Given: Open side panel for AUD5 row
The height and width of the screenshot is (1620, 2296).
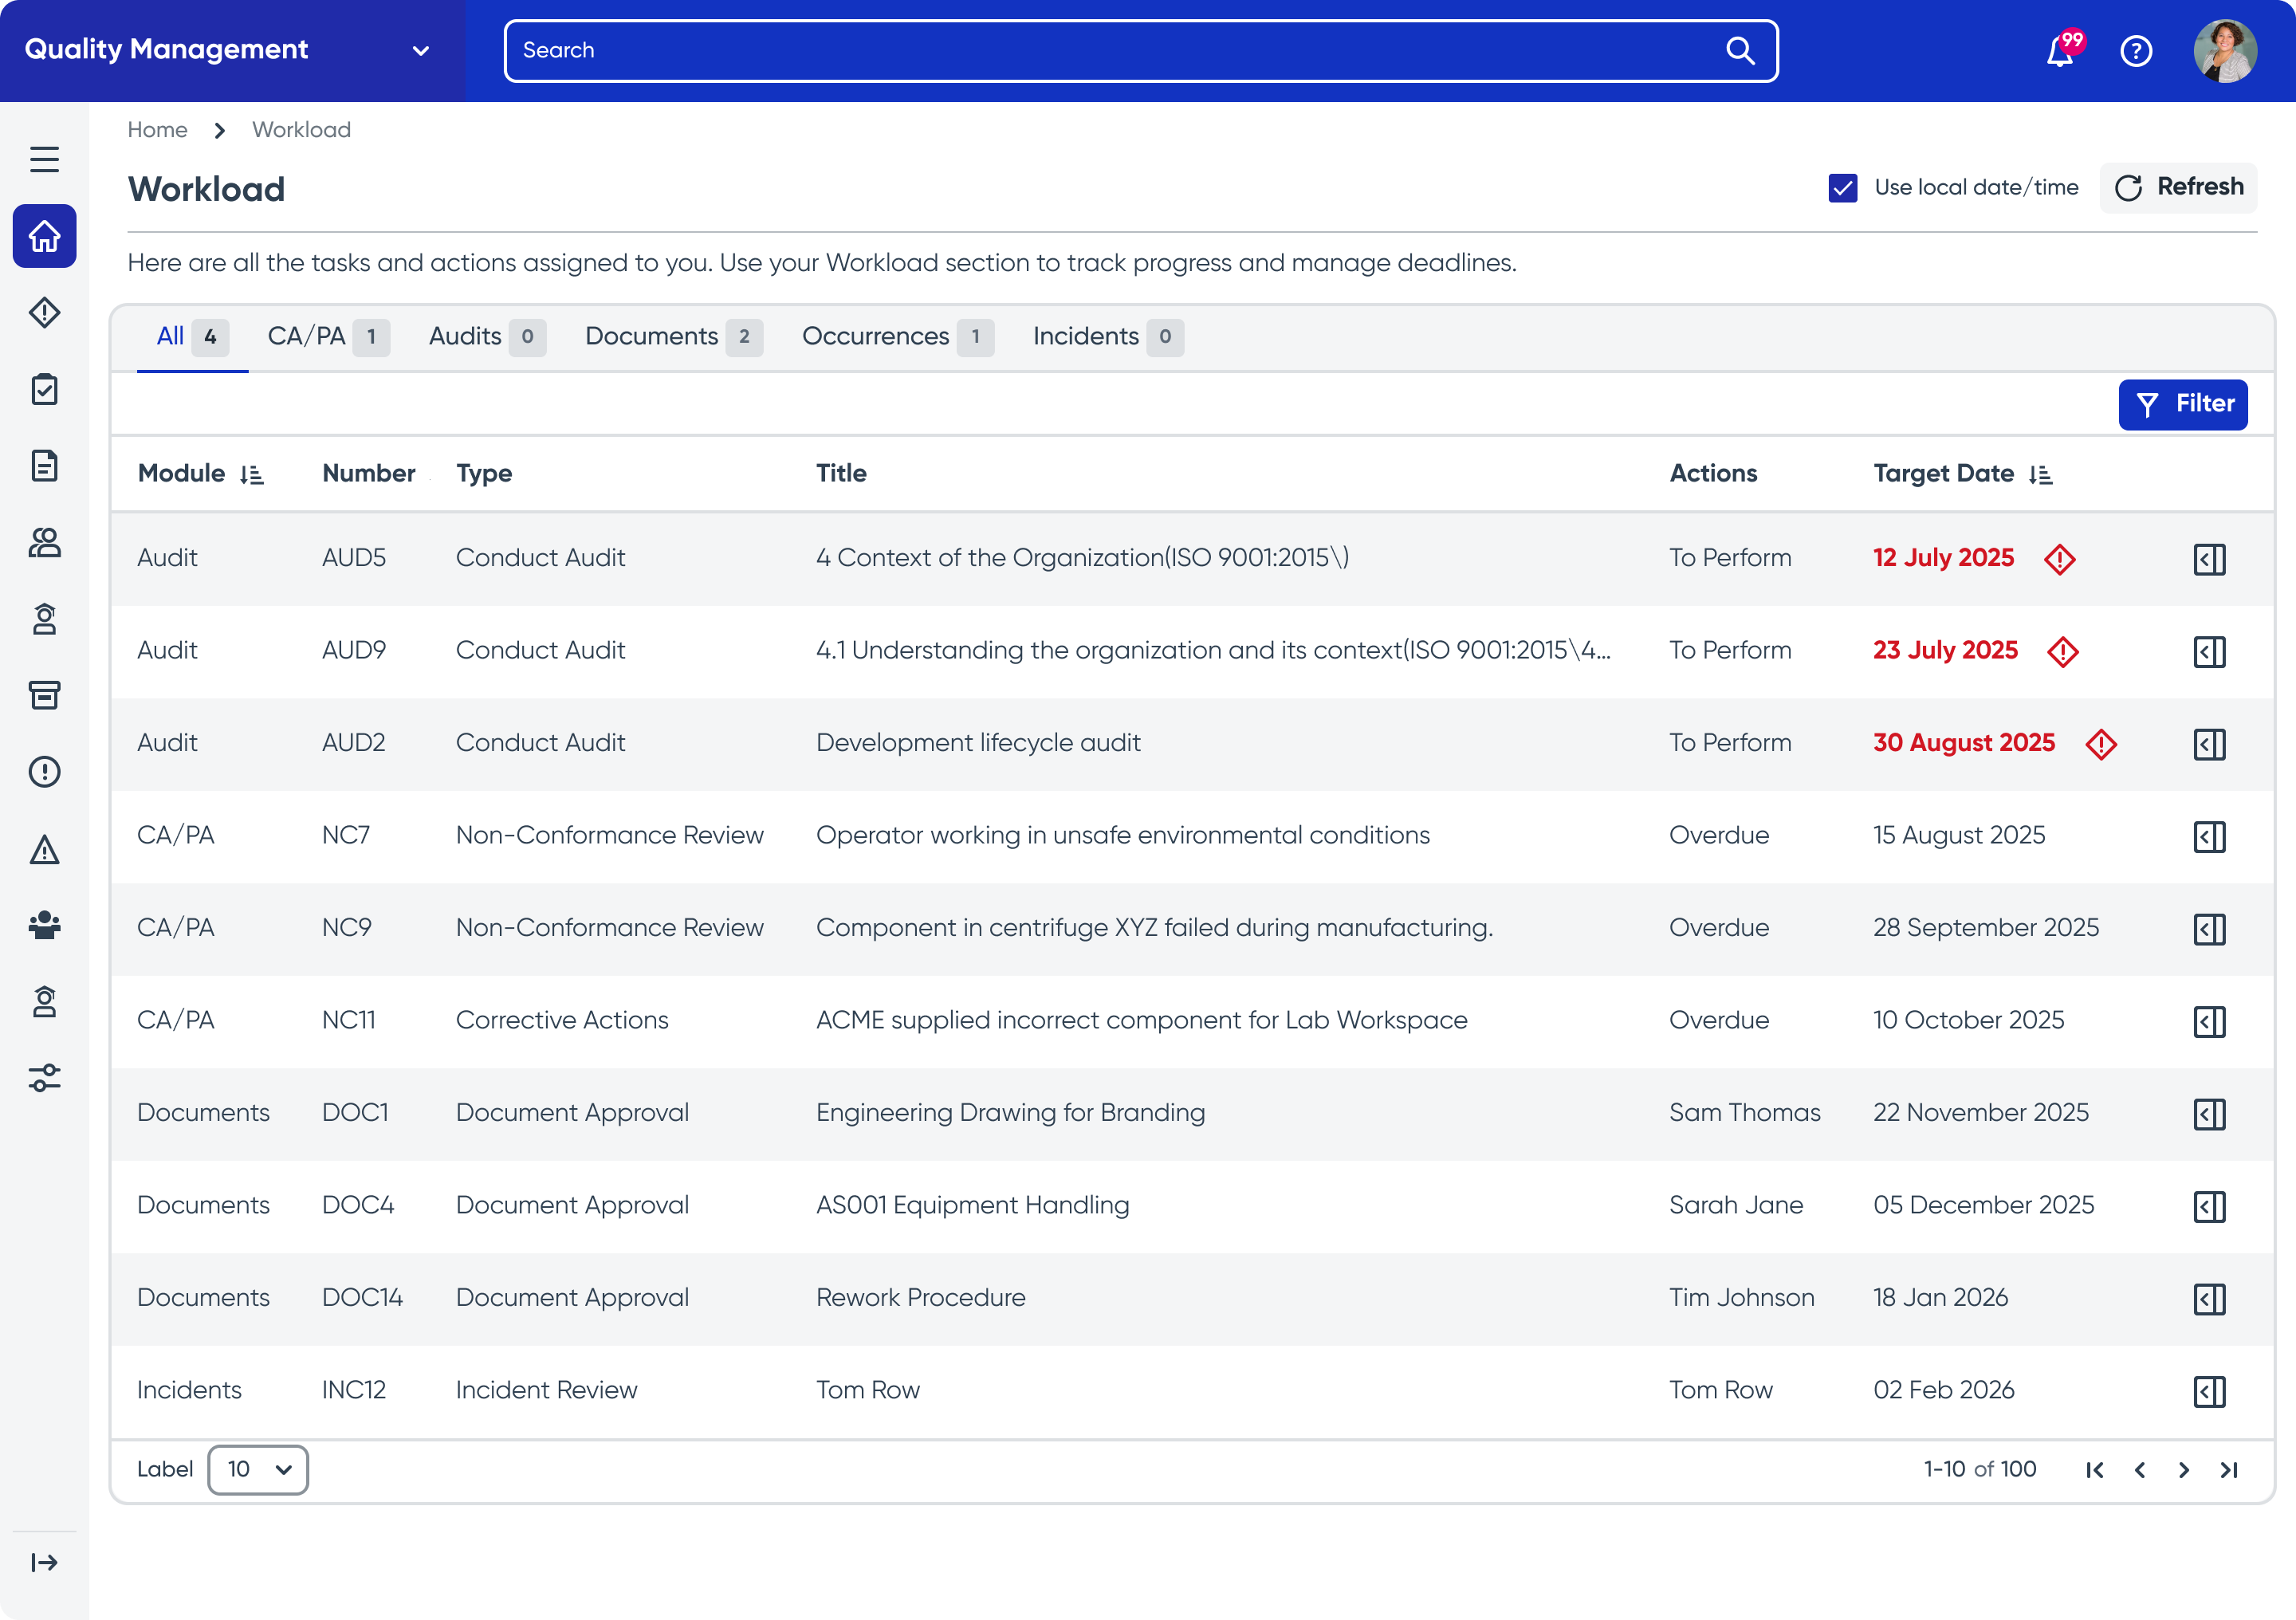Looking at the screenshot, I should click(x=2209, y=559).
